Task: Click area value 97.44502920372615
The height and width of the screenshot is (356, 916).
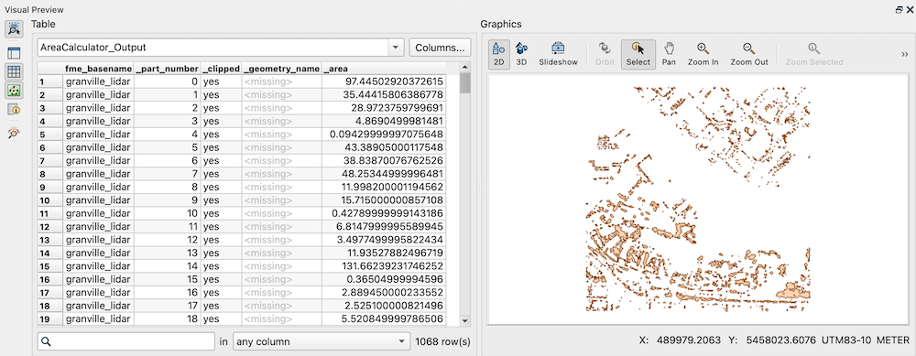Action: pyautogui.click(x=394, y=81)
